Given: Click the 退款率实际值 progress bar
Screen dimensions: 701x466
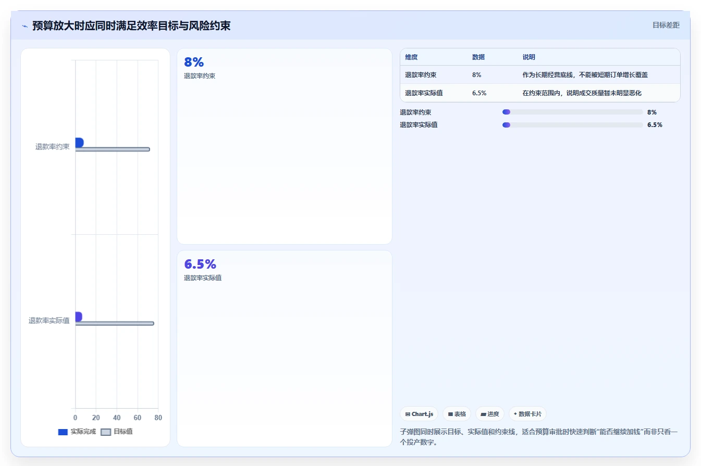Looking at the screenshot, I should pyautogui.click(x=572, y=125).
